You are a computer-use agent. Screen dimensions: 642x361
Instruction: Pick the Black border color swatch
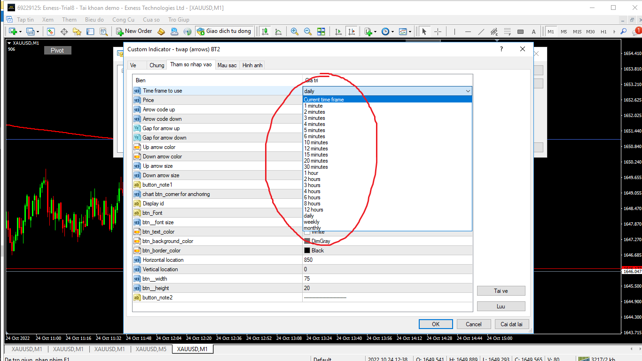click(307, 251)
